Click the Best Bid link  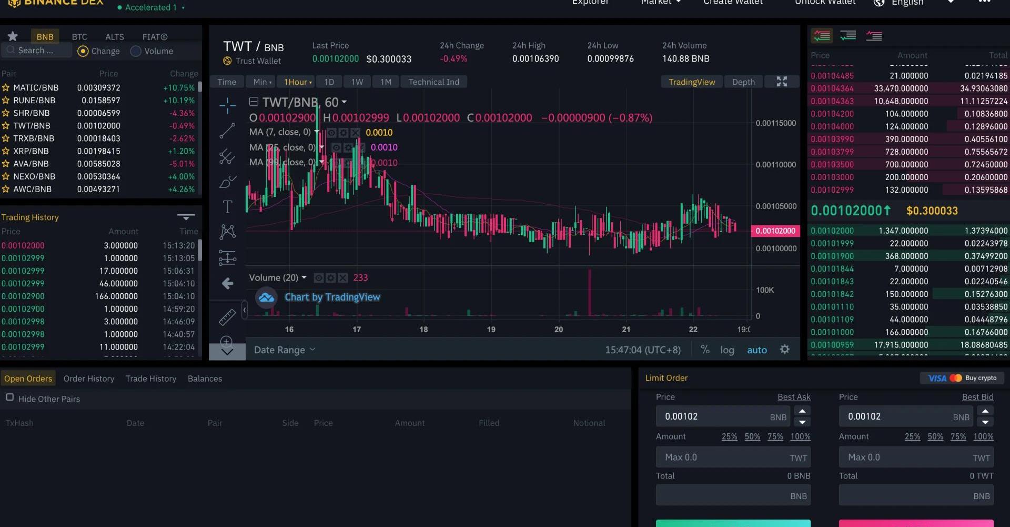click(977, 397)
